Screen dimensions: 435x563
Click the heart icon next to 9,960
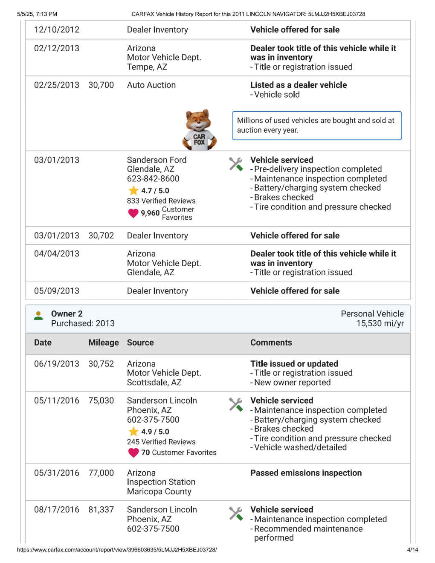(133, 213)
